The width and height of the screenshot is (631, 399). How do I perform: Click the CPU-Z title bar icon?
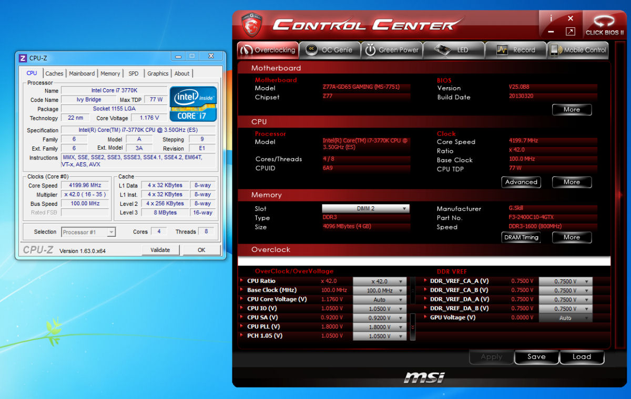tap(23, 58)
